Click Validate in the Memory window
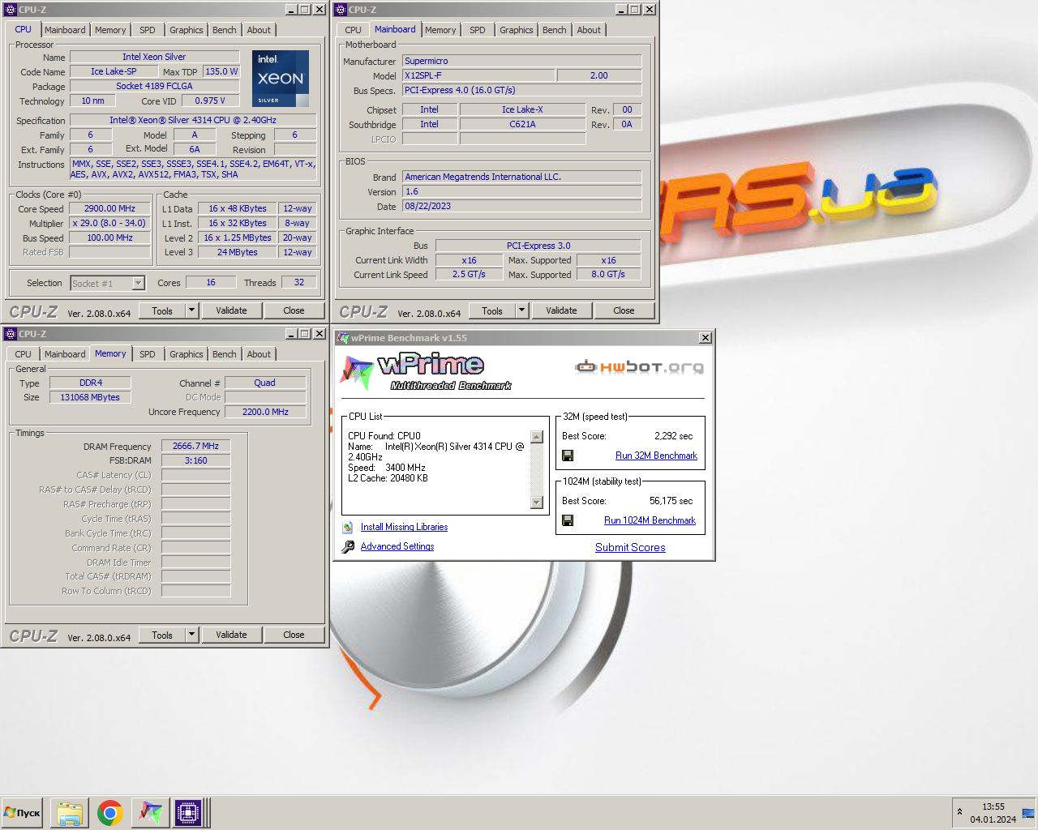Viewport: 1038px width, 830px height. click(231, 635)
